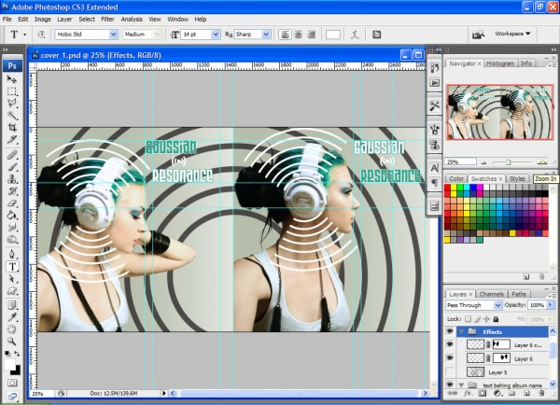
Task: Select the Clone Stamp tool
Action: point(12,178)
